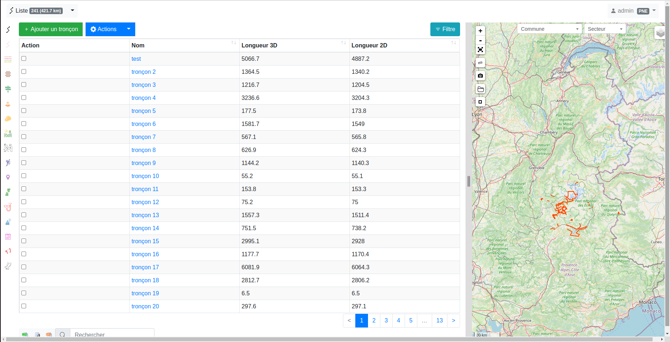This screenshot has height=342, width=670.
Task: Tick the checkbox for tronçon 2
Action: (24, 71)
